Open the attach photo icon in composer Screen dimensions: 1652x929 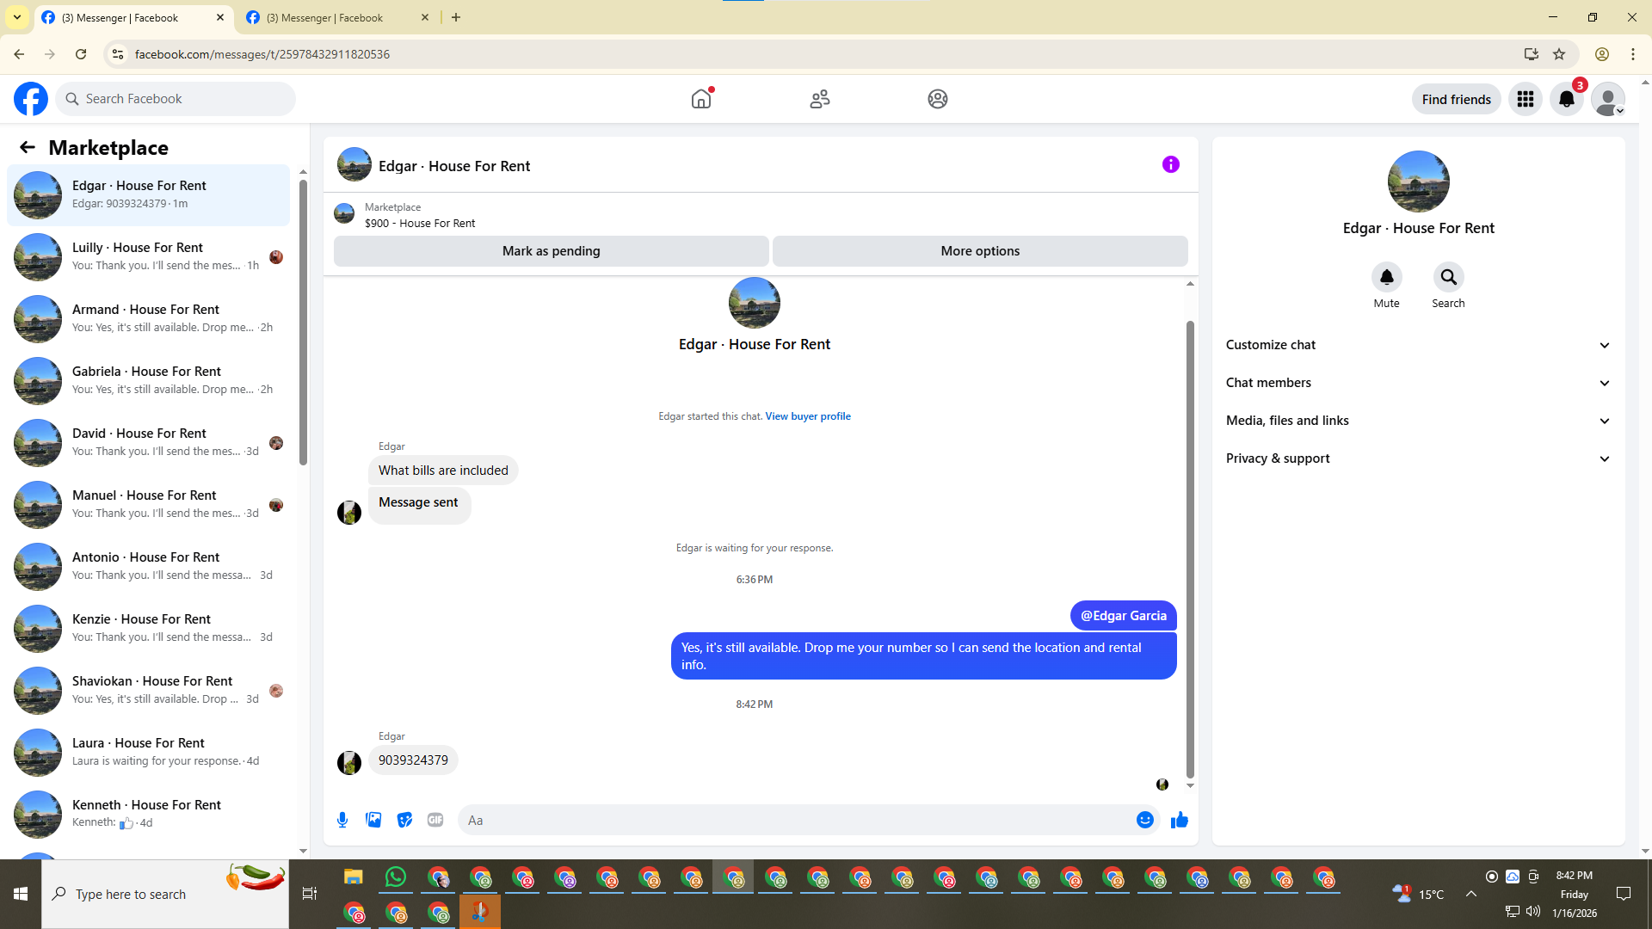point(373,820)
